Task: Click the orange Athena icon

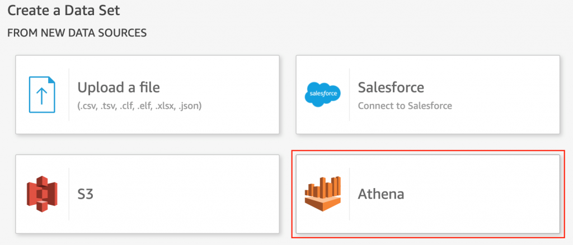Action: click(x=322, y=194)
